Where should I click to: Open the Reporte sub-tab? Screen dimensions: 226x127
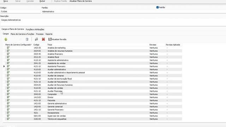(49, 34)
